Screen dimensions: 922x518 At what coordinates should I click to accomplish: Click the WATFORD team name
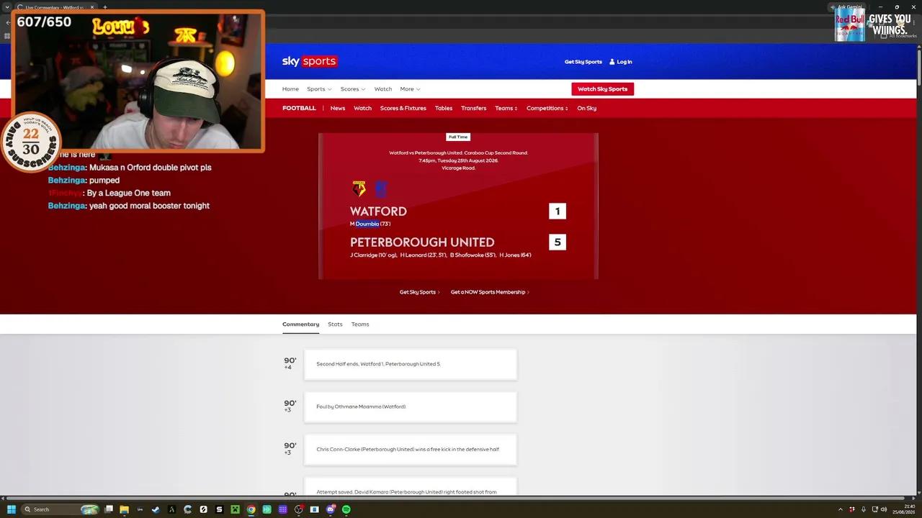(x=378, y=212)
